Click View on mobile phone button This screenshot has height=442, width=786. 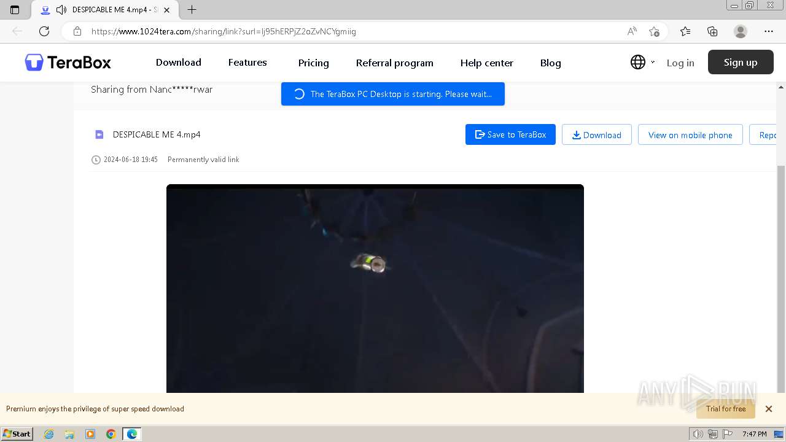pyautogui.click(x=690, y=134)
